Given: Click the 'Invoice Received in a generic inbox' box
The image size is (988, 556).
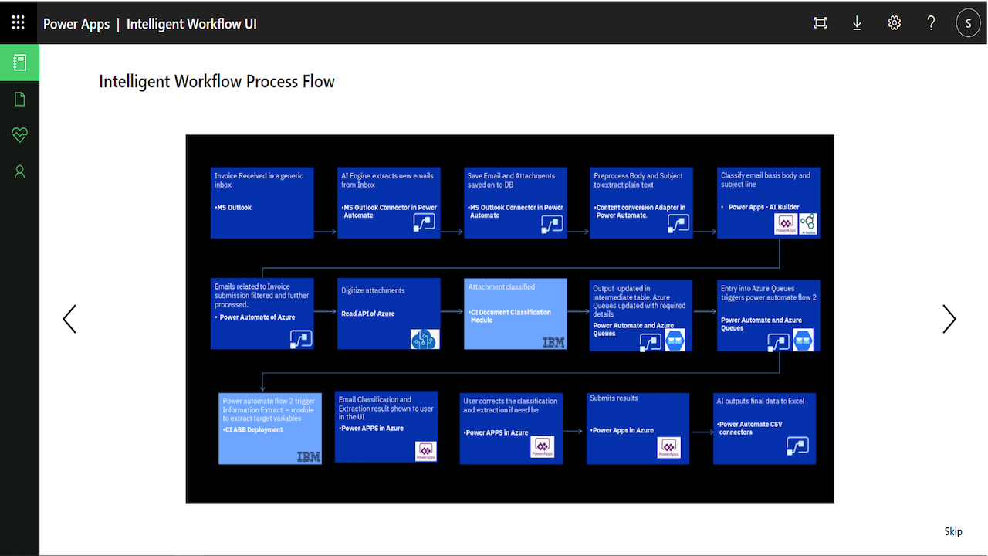Looking at the screenshot, I should pyautogui.click(x=262, y=202).
